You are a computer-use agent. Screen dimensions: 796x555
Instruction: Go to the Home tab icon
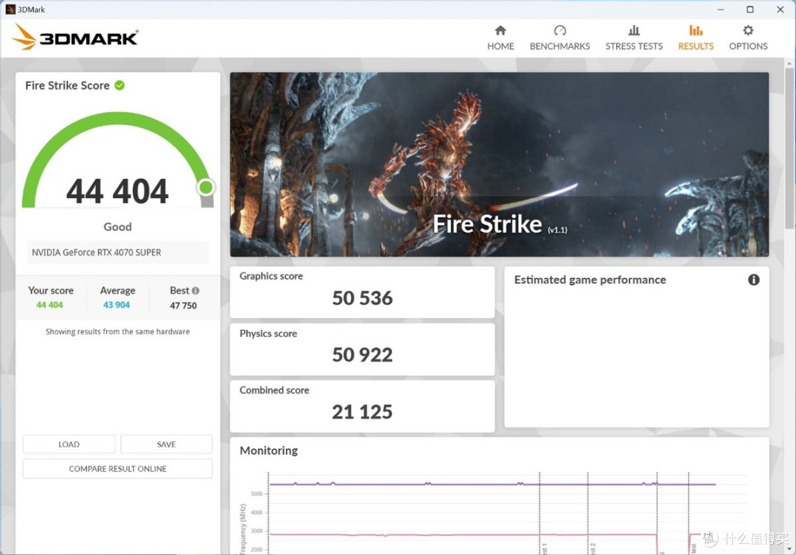pyautogui.click(x=500, y=31)
